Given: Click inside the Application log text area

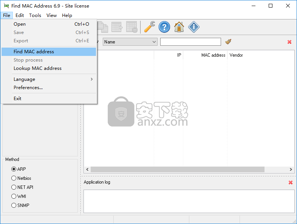Looking at the screenshot, I should click(189, 201).
